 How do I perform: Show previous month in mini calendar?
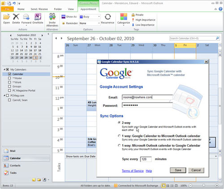tap(11, 35)
